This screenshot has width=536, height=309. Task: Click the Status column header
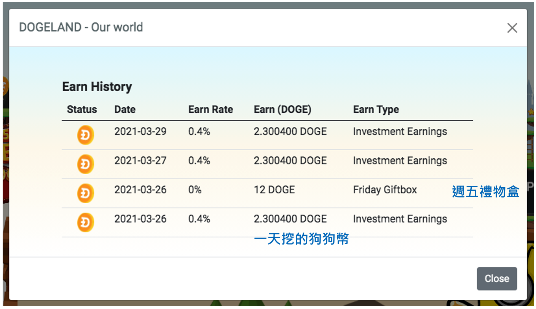[x=82, y=110]
